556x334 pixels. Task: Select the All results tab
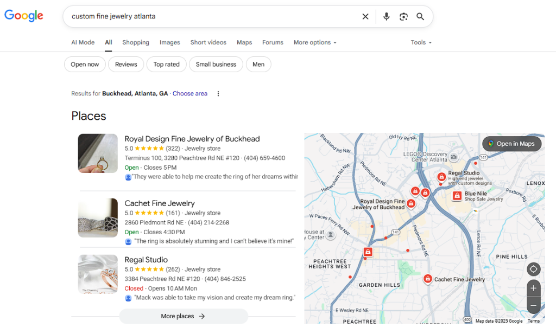tap(109, 42)
